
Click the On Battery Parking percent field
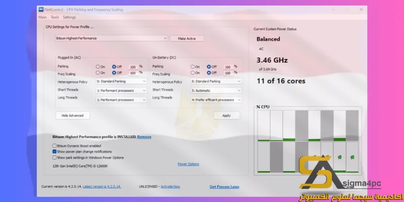[228, 67]
